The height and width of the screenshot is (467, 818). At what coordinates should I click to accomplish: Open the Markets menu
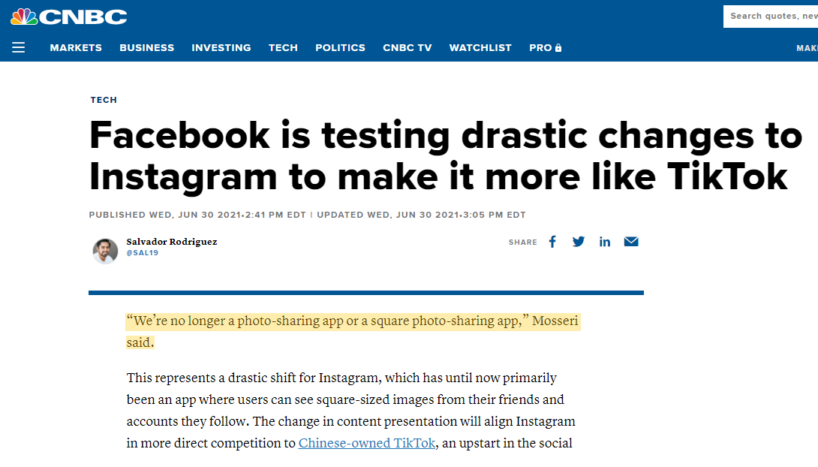[x=76, y=47]
